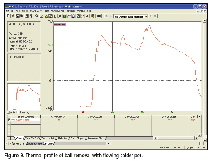Switch to the Zone Slopes tab

(x=77, y=138)
